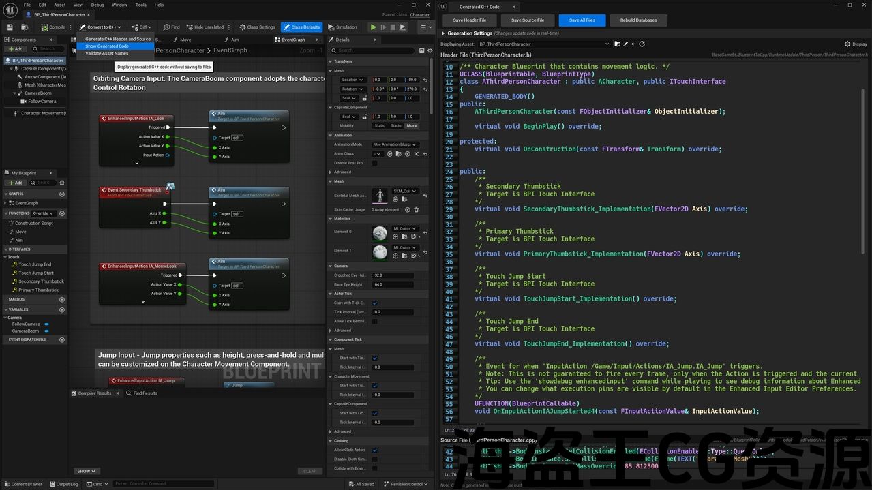Screen dimensions: 872x490
Task: Click the Compile blueprint button
Action: pos(53,27)
